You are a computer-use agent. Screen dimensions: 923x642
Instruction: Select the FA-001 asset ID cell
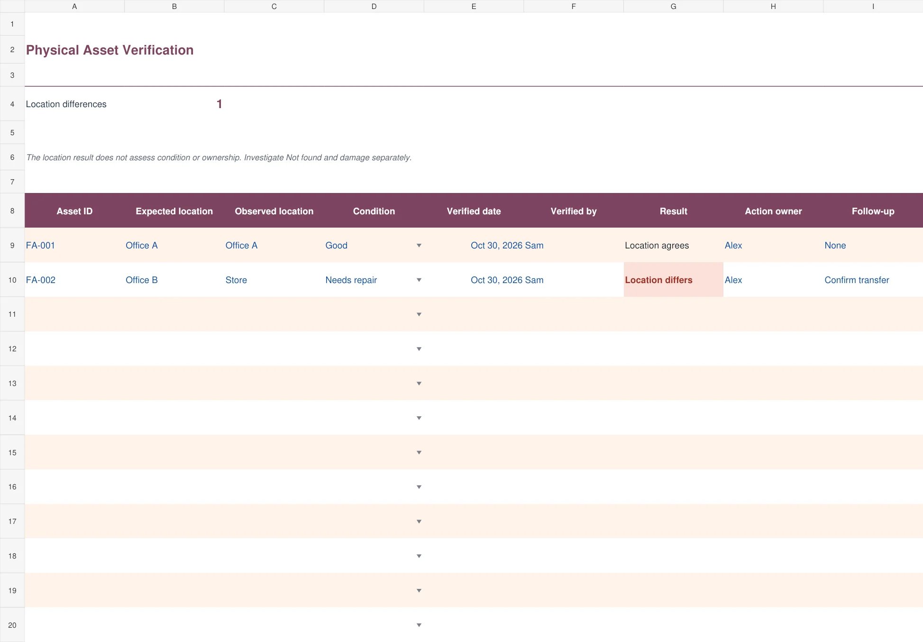click(74, 246)
